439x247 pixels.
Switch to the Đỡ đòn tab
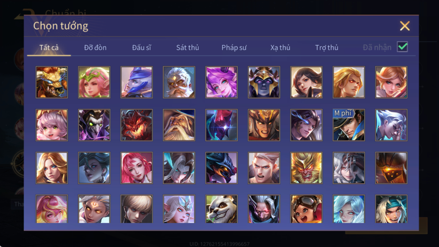95,48
